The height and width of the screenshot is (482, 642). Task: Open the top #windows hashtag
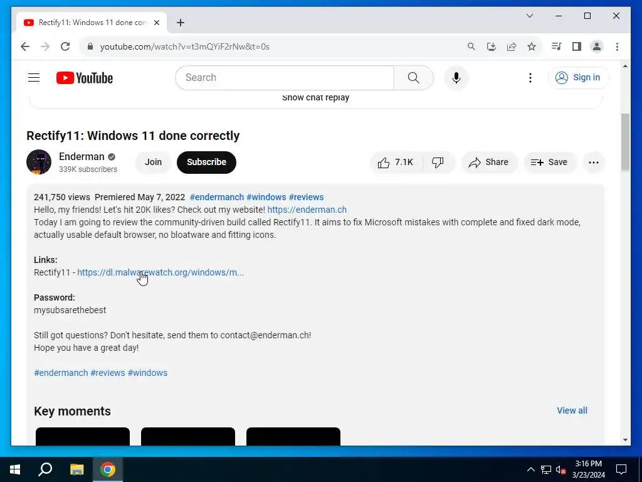[266, 197]
